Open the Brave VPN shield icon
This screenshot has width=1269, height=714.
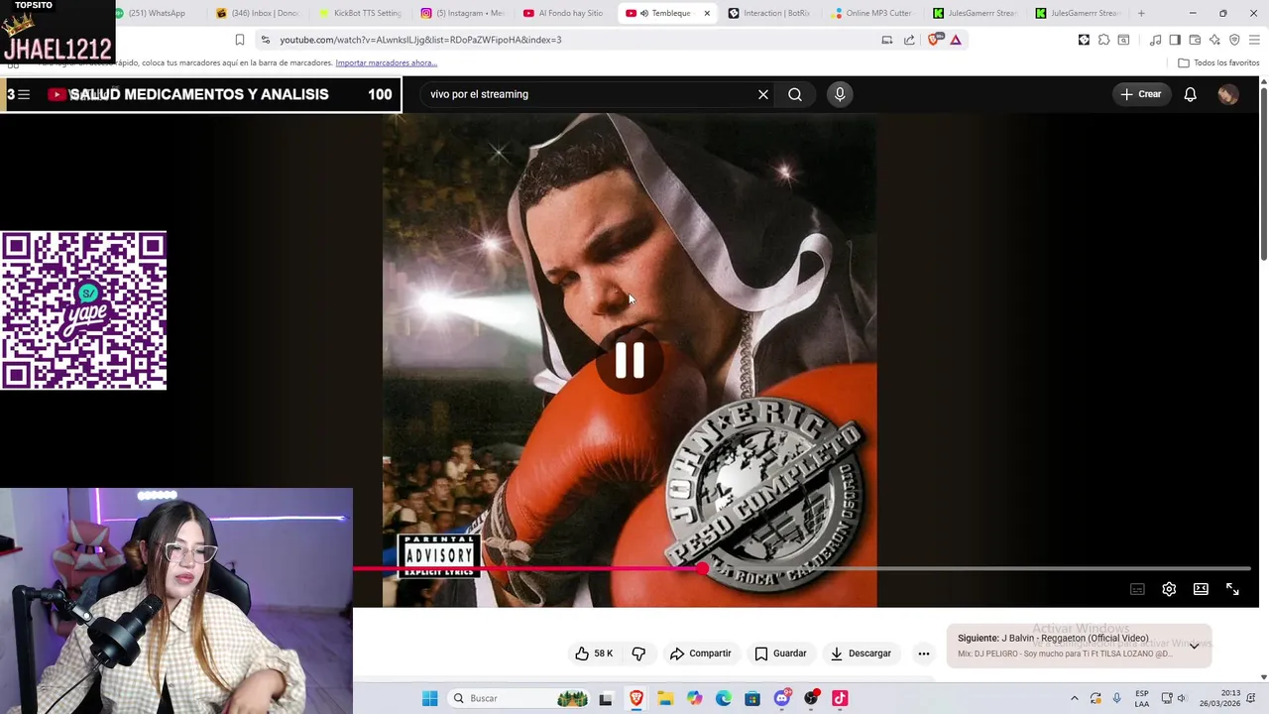(1234, 40)
